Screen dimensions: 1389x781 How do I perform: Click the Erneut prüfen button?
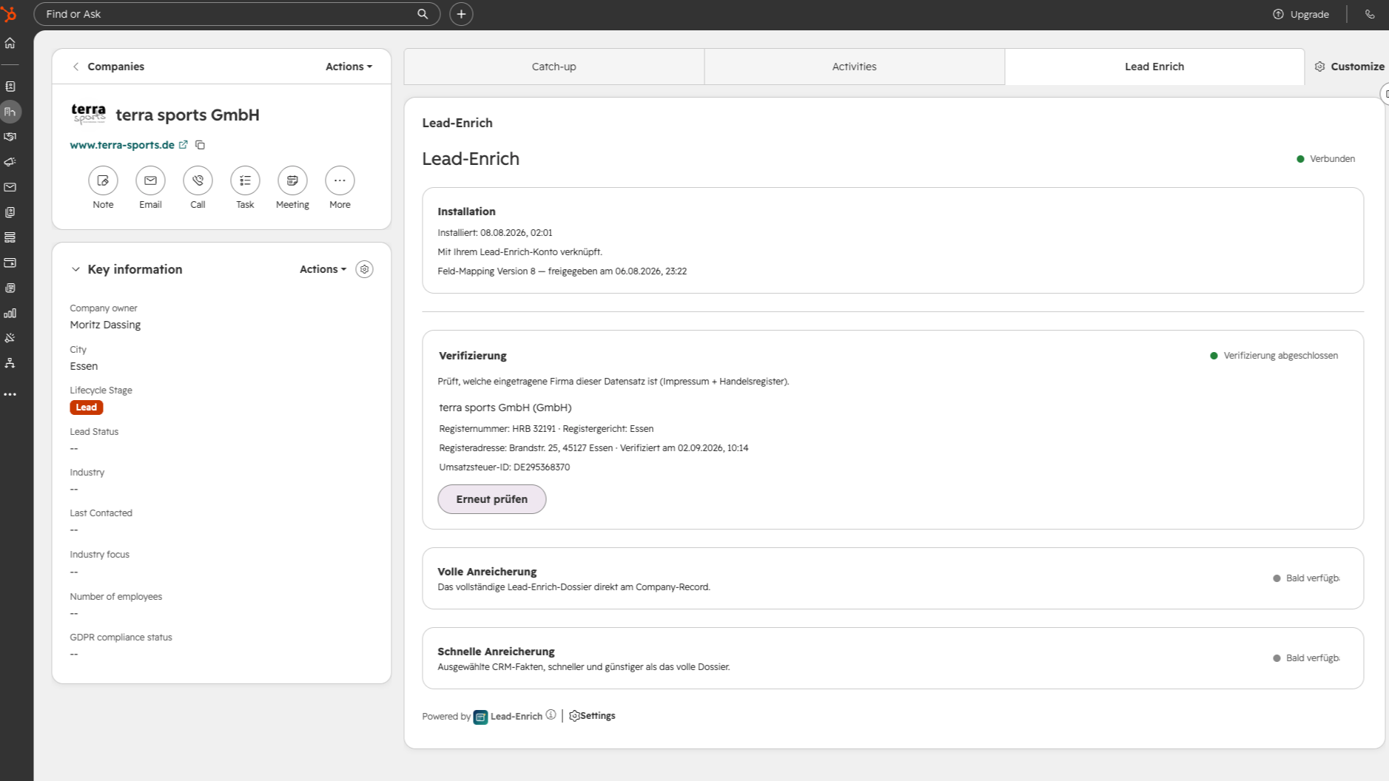pos(492,499)
